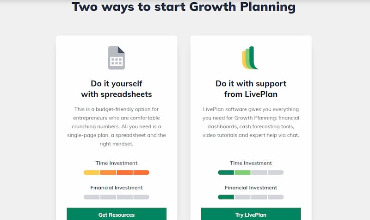Click the green segment of LivePlan Financial Investment bar
Image resolution: width=370 pixels, height=220 pixels.
(x=226, y=197)
